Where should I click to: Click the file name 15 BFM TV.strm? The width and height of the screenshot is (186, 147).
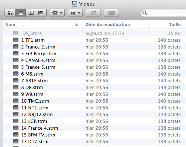[38, 135]
